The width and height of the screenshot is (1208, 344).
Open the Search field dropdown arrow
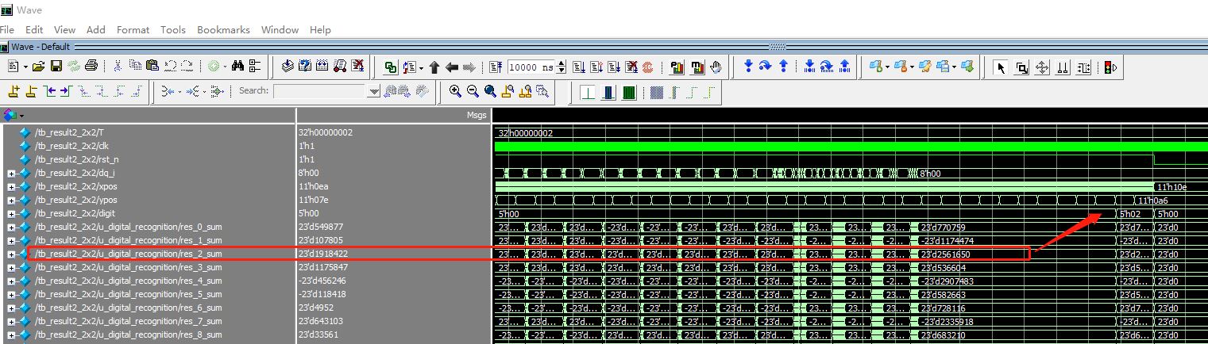tap(375, 92)
